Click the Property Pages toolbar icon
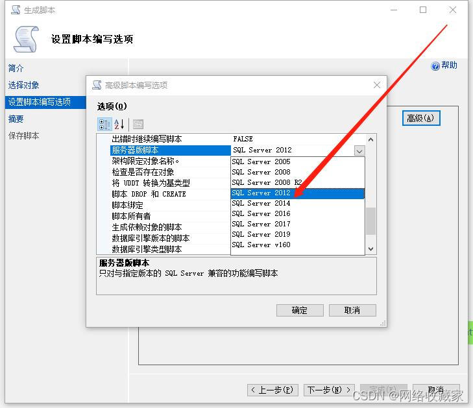Viewport: 473px width, 408px height. tap(138, 125)
